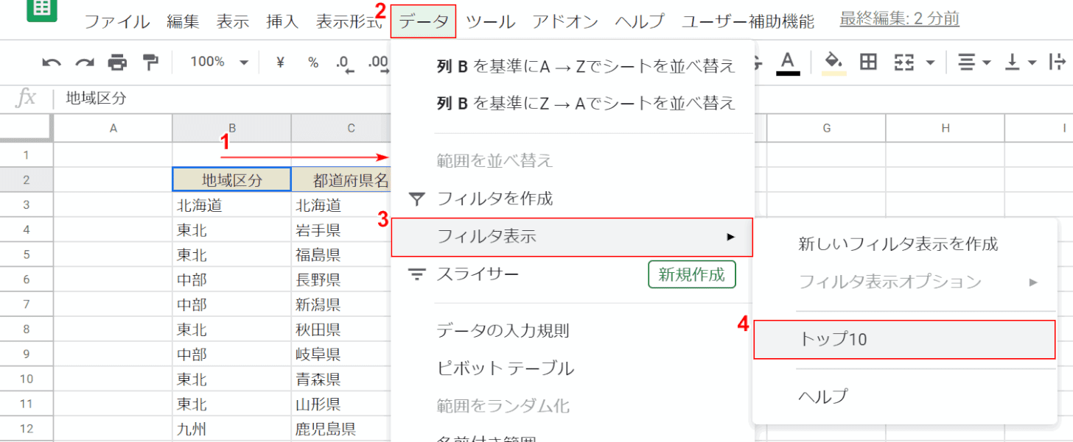Screen dimensions: 1073x442
Task: Click the データ menu
Action: [424, 21]
